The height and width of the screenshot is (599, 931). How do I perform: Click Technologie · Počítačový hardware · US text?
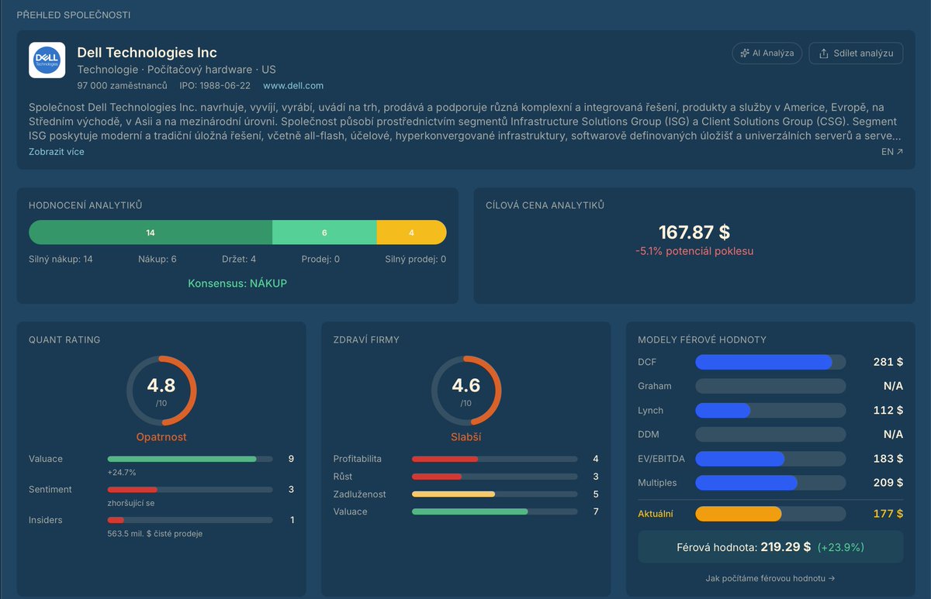[176, 70]
